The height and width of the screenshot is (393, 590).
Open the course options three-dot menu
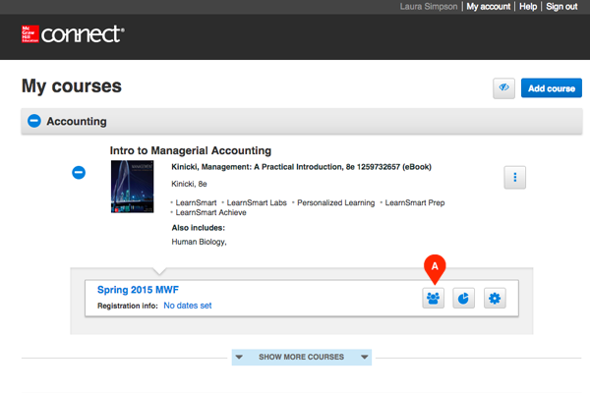point(516,178)
